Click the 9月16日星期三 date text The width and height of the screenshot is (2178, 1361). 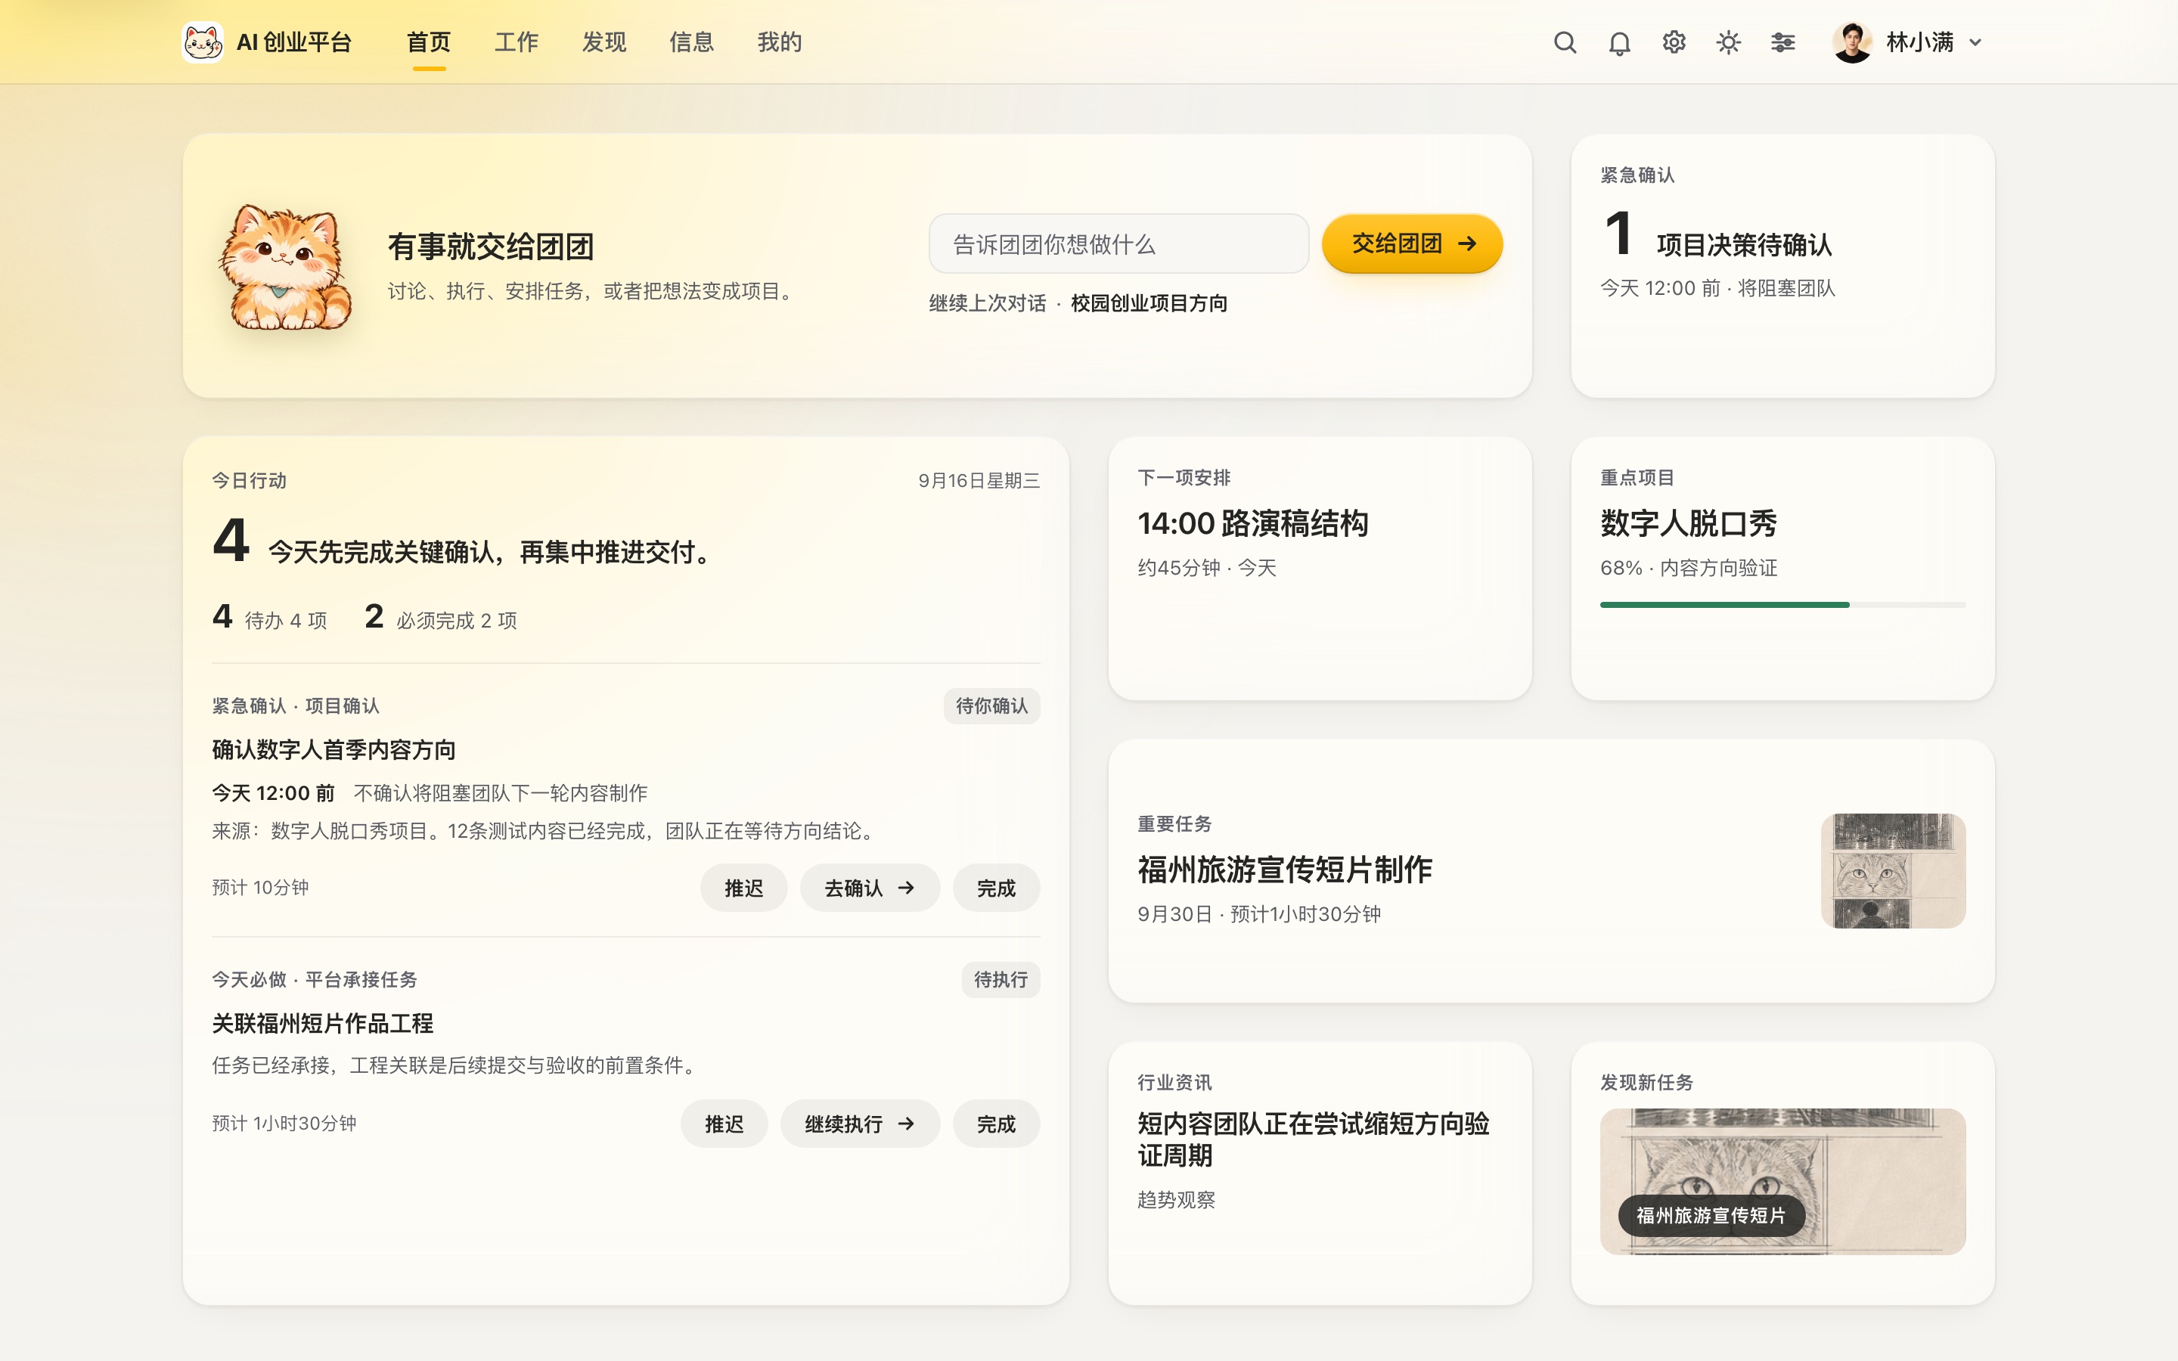(x=979, y=481)
